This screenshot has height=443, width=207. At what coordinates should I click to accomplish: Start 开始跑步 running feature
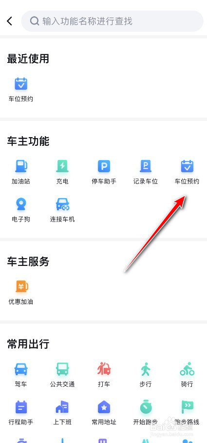click(x=145, y=412)
